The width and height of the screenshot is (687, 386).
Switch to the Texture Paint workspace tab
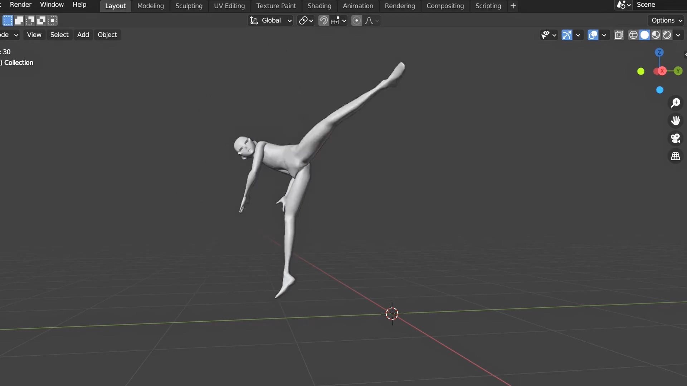[276, 6]
